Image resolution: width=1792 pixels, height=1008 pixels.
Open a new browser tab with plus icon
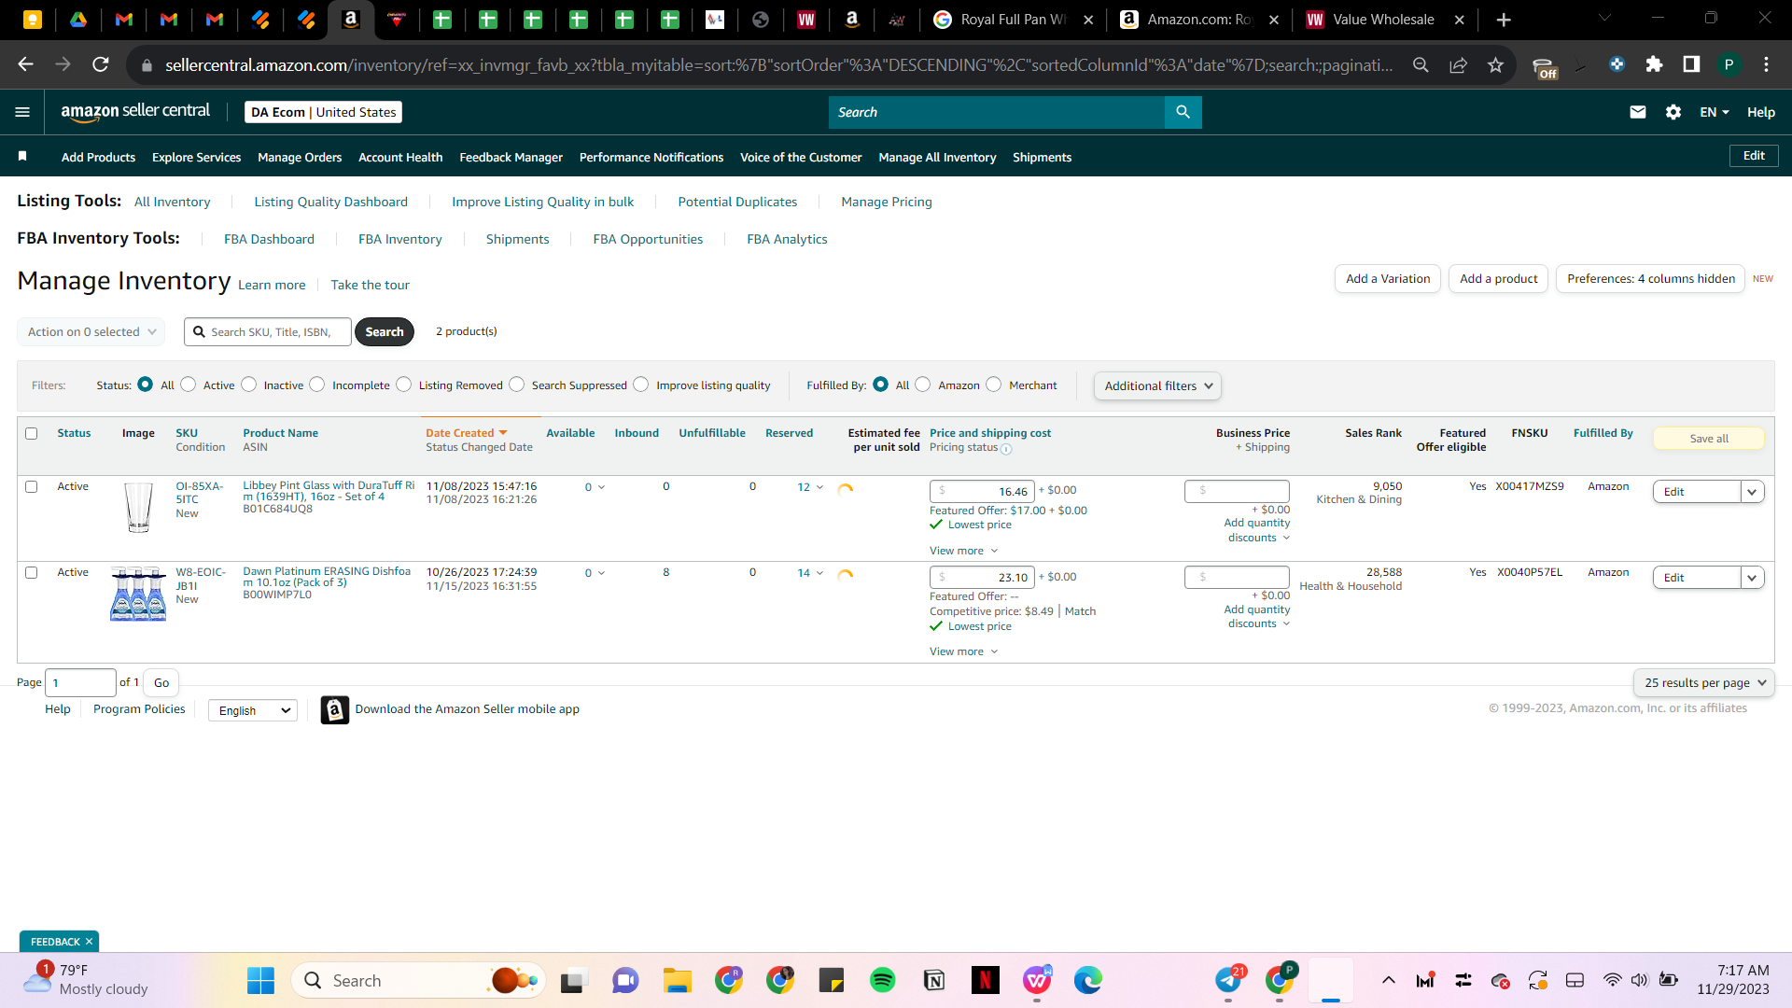[x=1504, y=20]
